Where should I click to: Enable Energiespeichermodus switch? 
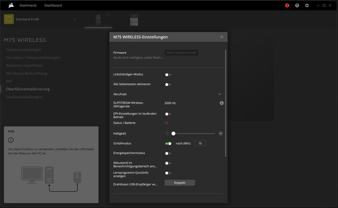coord(168,153)
